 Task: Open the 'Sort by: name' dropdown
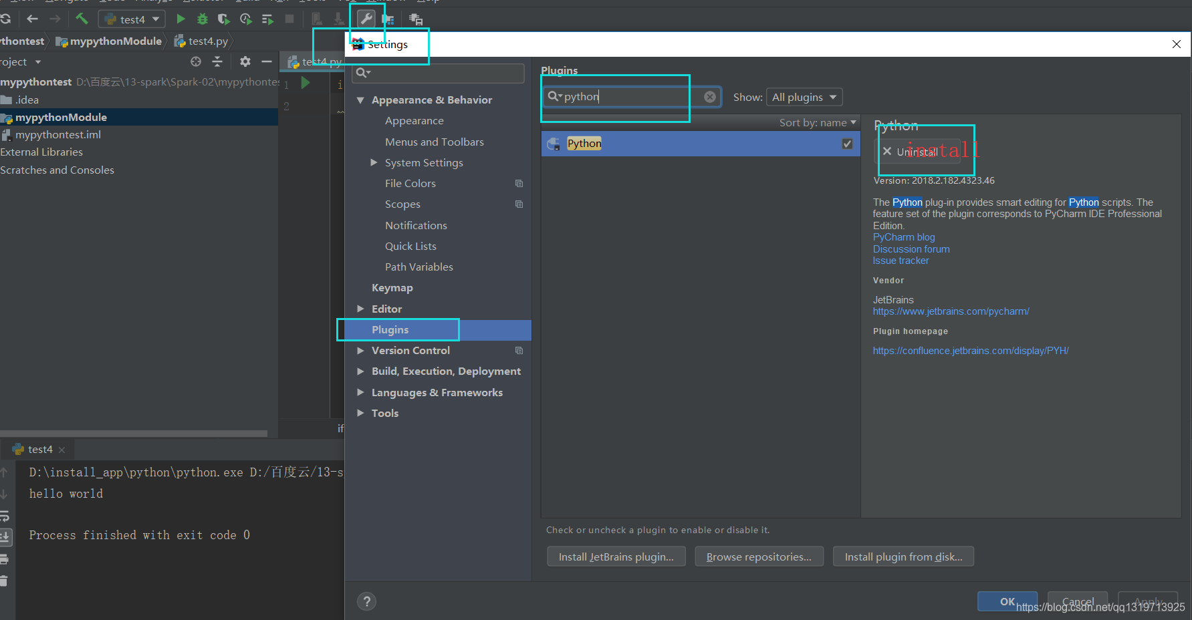(817, 122)
